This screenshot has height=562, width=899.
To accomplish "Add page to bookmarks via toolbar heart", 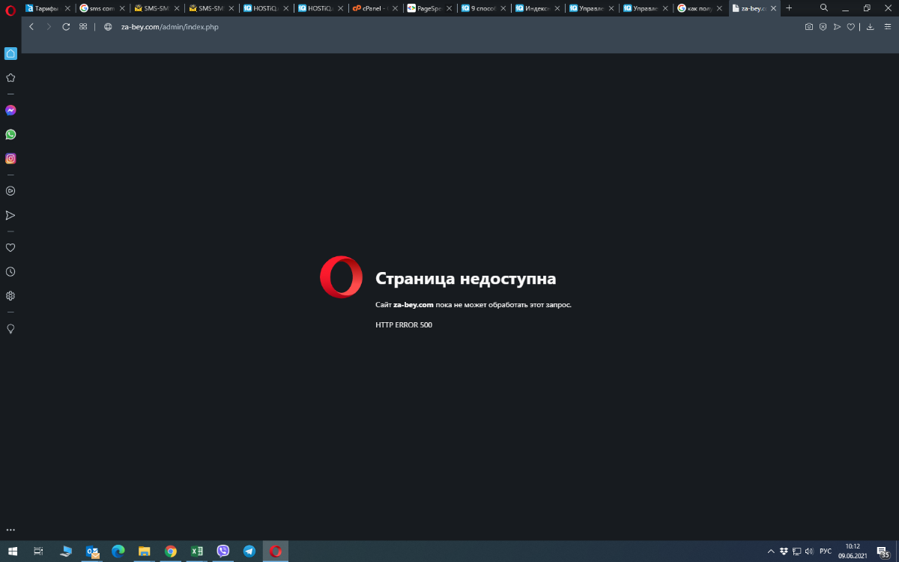I will tap(851, 26).
